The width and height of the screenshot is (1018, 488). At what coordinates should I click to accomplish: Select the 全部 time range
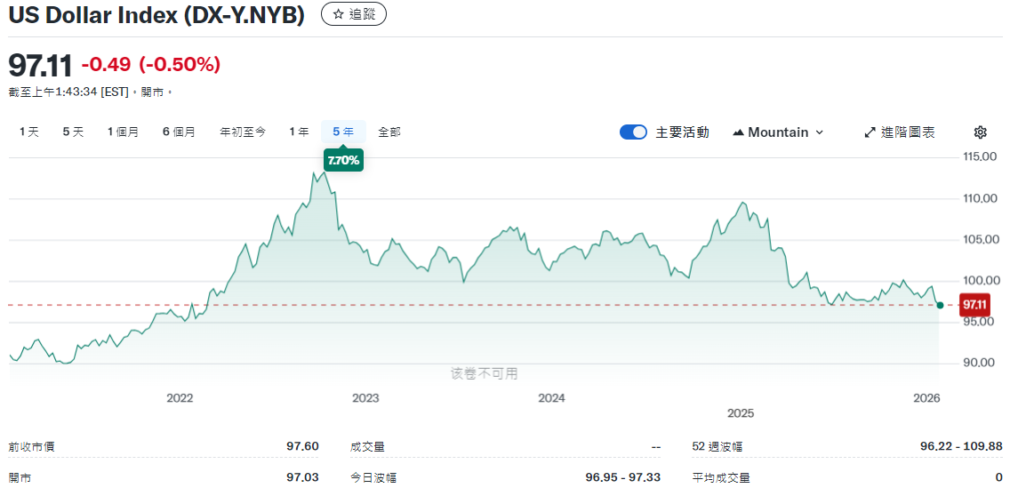click(x=389, y=132)
